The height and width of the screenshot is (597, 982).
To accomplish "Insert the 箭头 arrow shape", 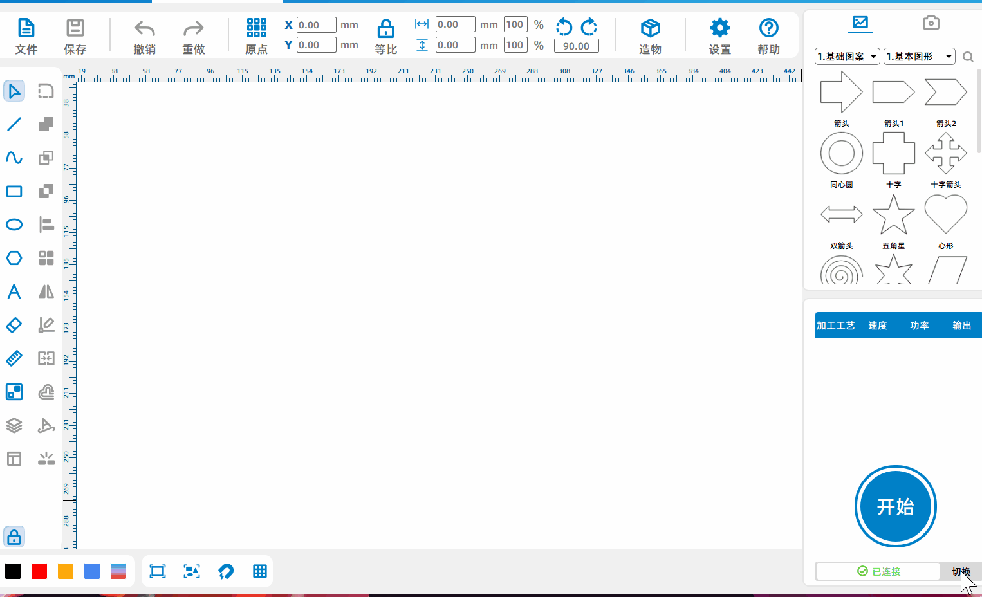I will point(842,92).
